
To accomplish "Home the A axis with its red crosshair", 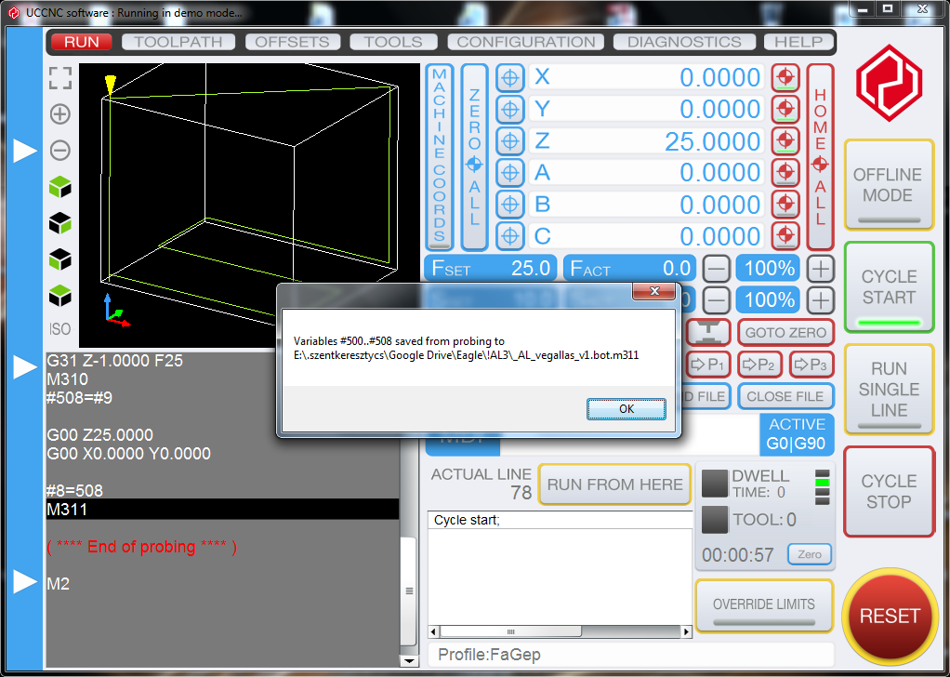I will (785, 173).
